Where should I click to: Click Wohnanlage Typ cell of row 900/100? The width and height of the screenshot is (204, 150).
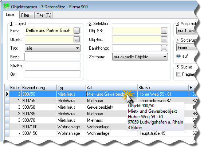71,127
